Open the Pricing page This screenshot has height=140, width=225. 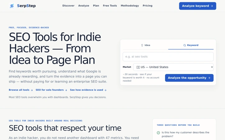tap(148, 6)
